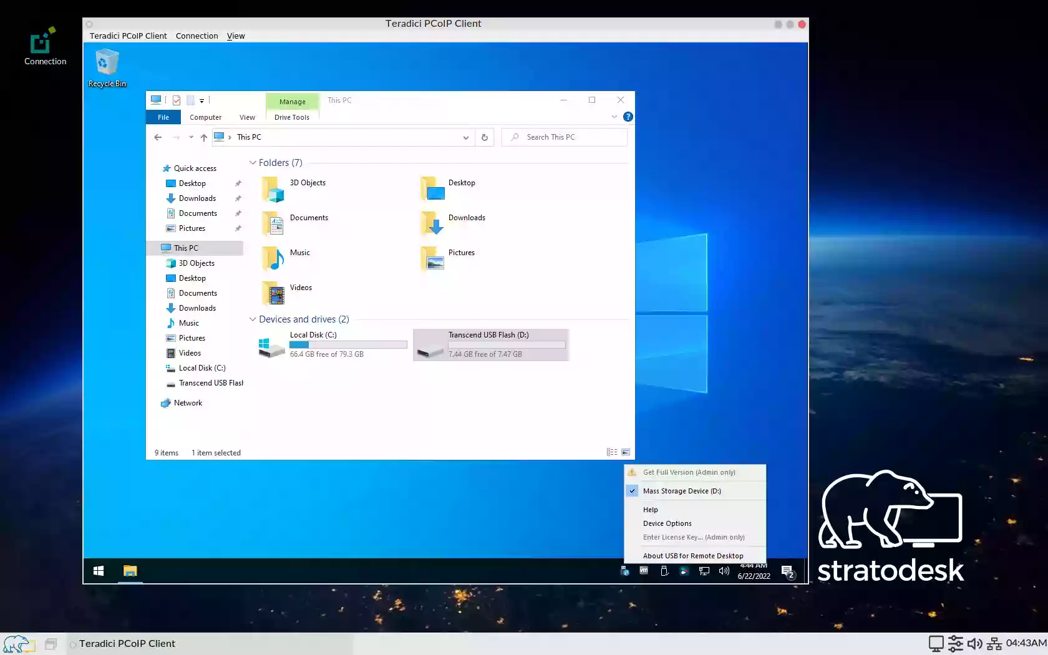Click the taskbar volume speaker icon
1048x655 pixels.
point(724,571)
